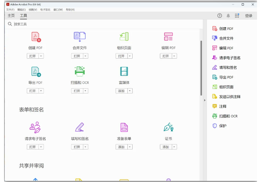The image size is (260, 182).
Task: Click the 证书 certificate pen icon
Action: tap(168, 127)
